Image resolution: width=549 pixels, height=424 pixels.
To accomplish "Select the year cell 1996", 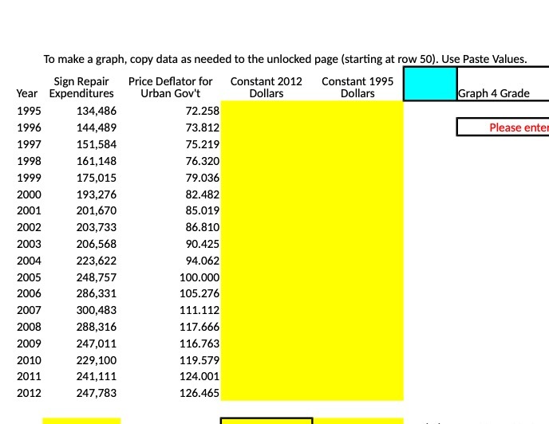I will (29, 128).
